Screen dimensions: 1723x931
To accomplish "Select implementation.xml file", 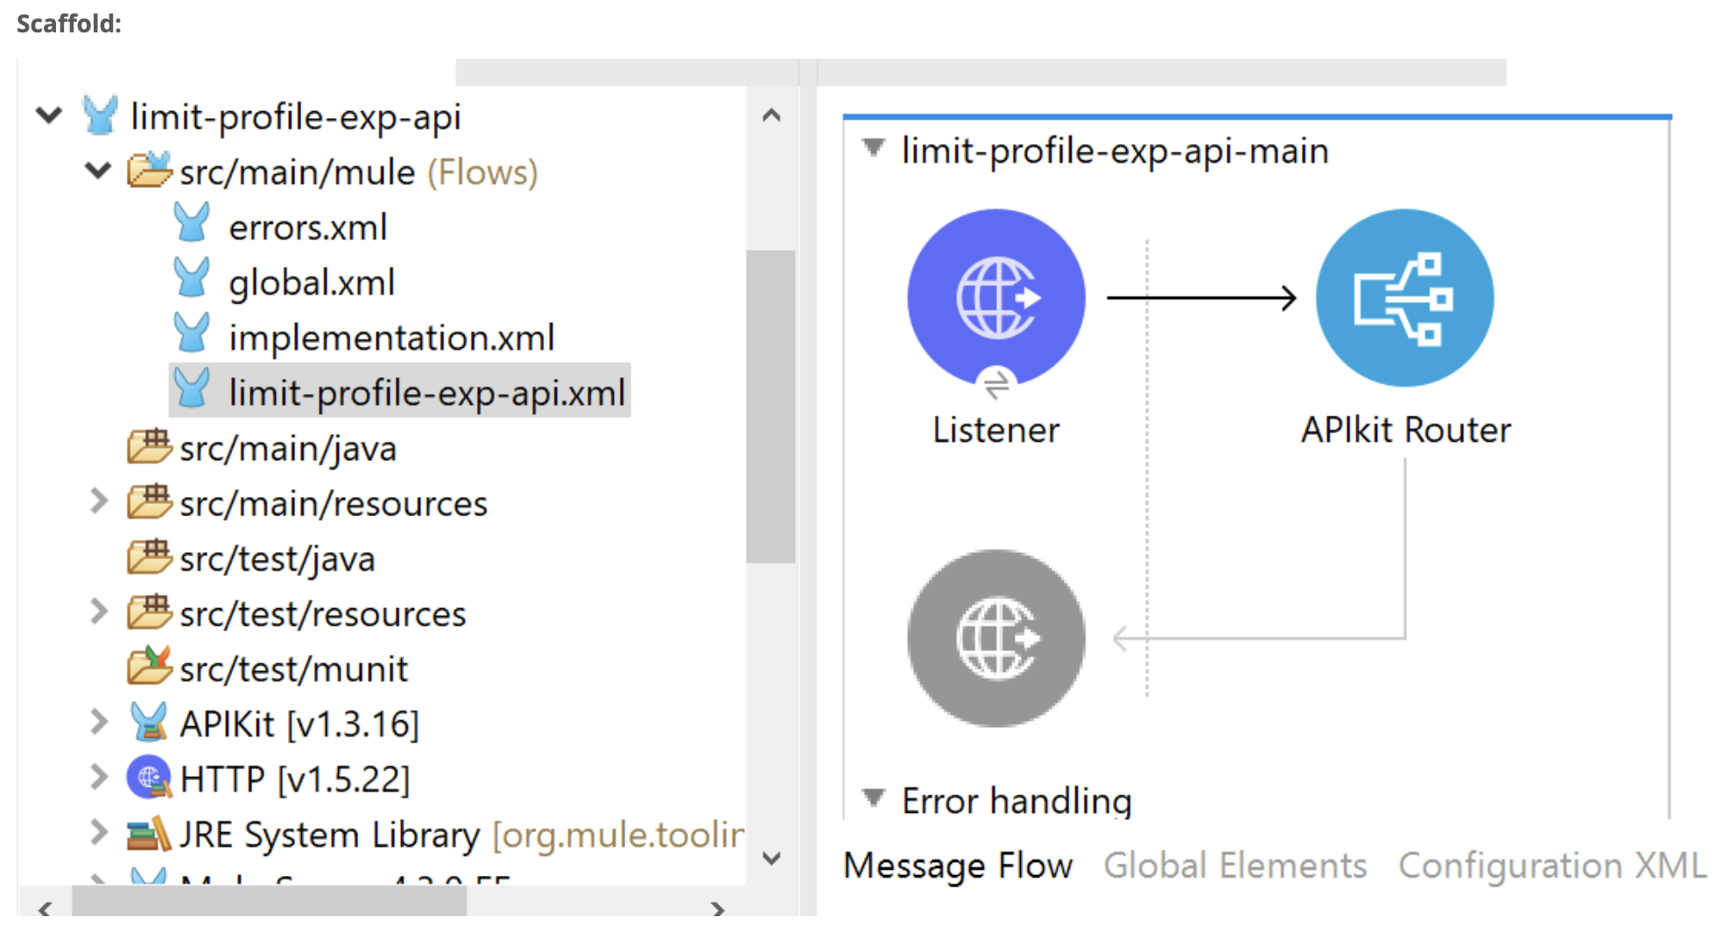I will [391, 338].
